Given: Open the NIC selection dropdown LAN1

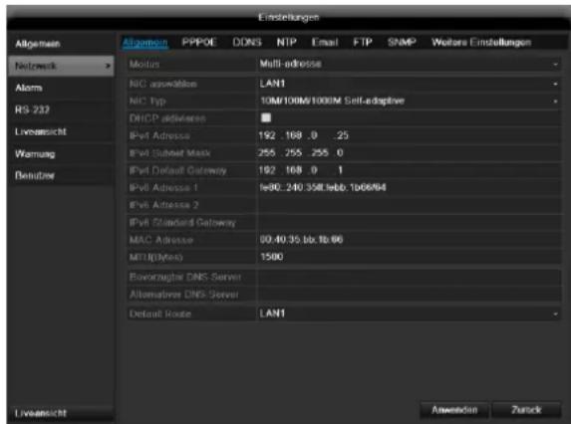Looking at the screenshot, I should [x=409, y=84].
